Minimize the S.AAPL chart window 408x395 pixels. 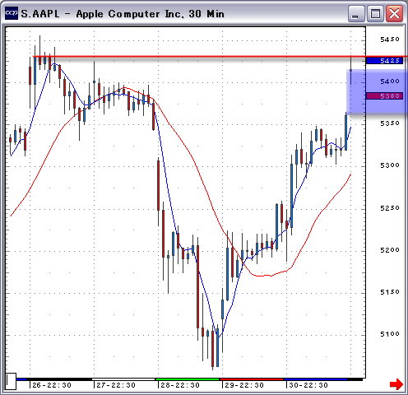tap(356, 13)
